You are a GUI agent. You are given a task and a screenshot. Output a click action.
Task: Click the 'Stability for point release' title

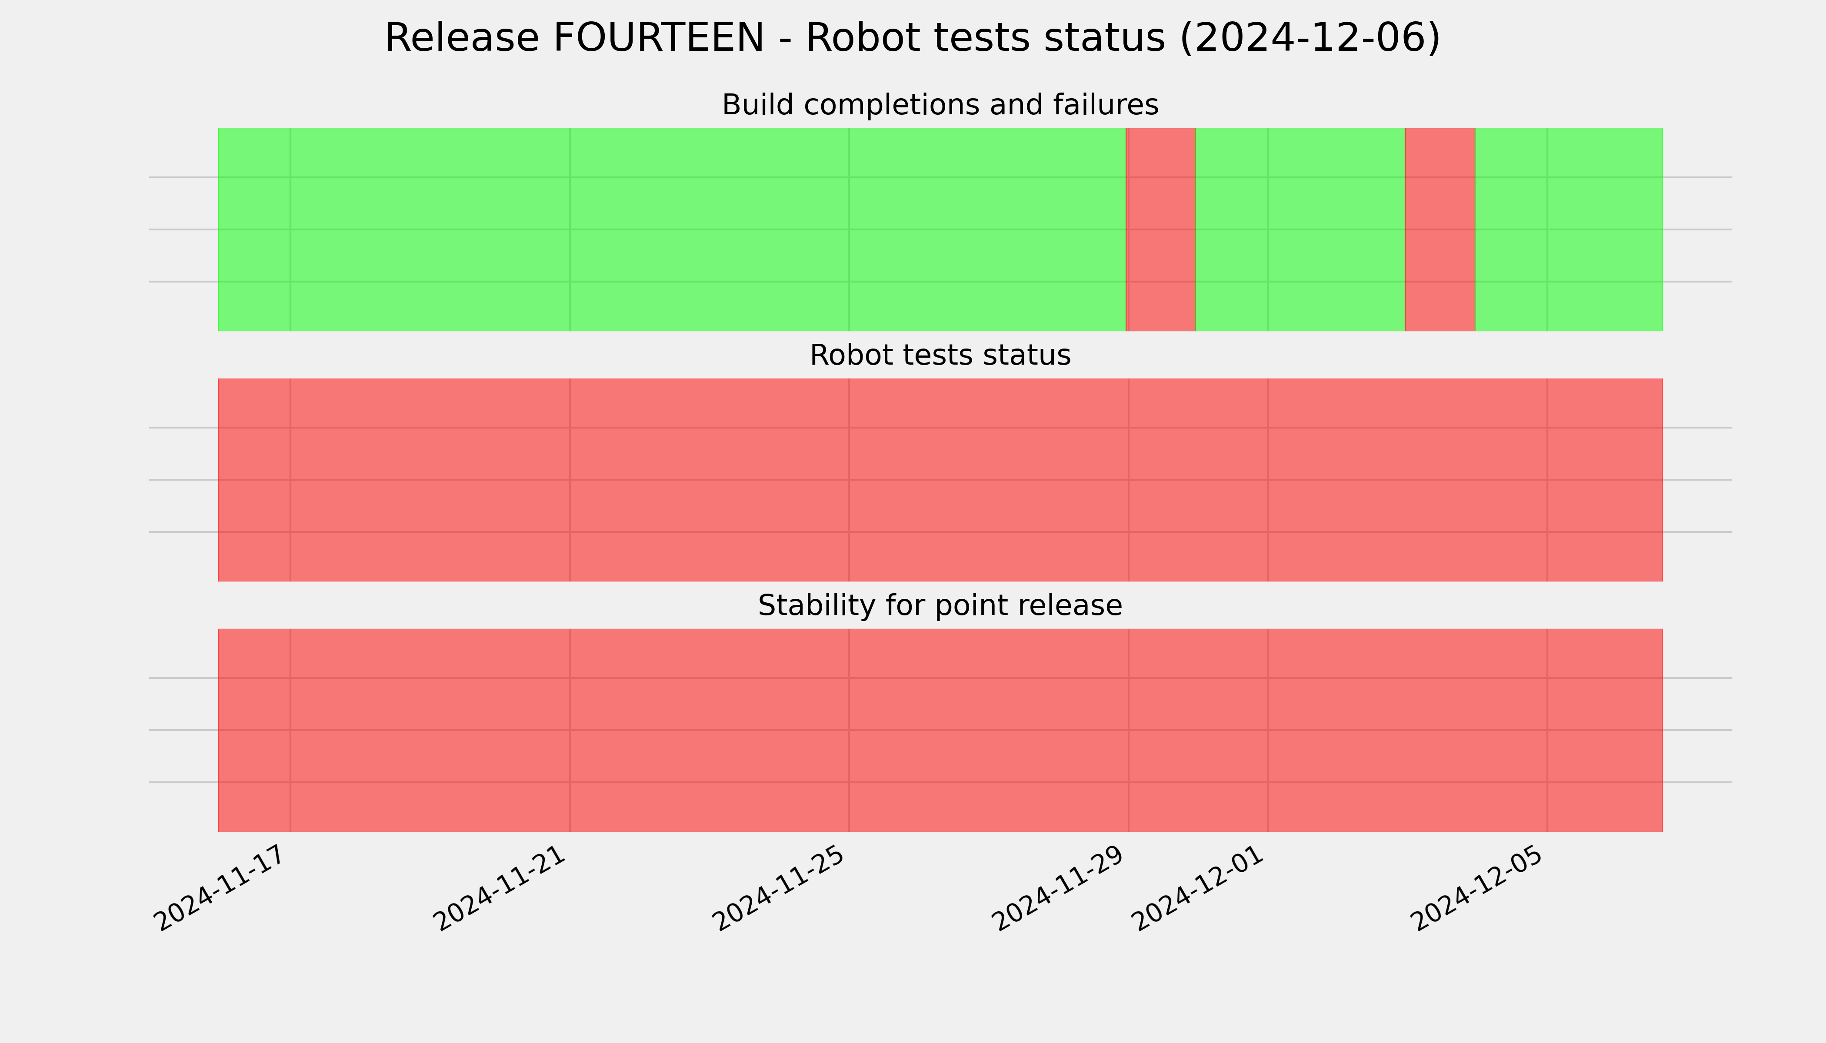click(x=940, y=605)
